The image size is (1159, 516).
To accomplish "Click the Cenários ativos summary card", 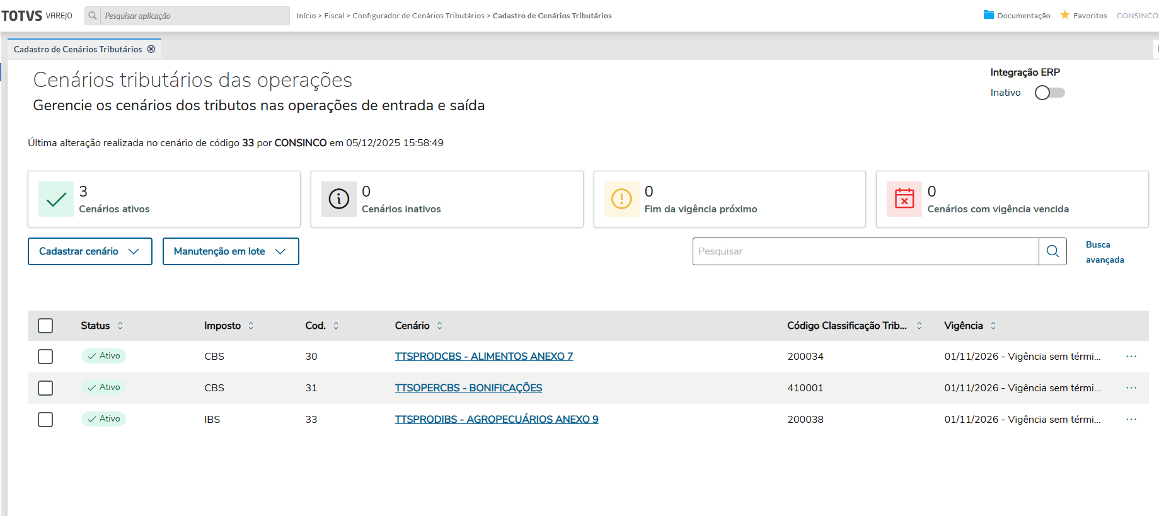I will pyautogui.click(x=164, y=199).
